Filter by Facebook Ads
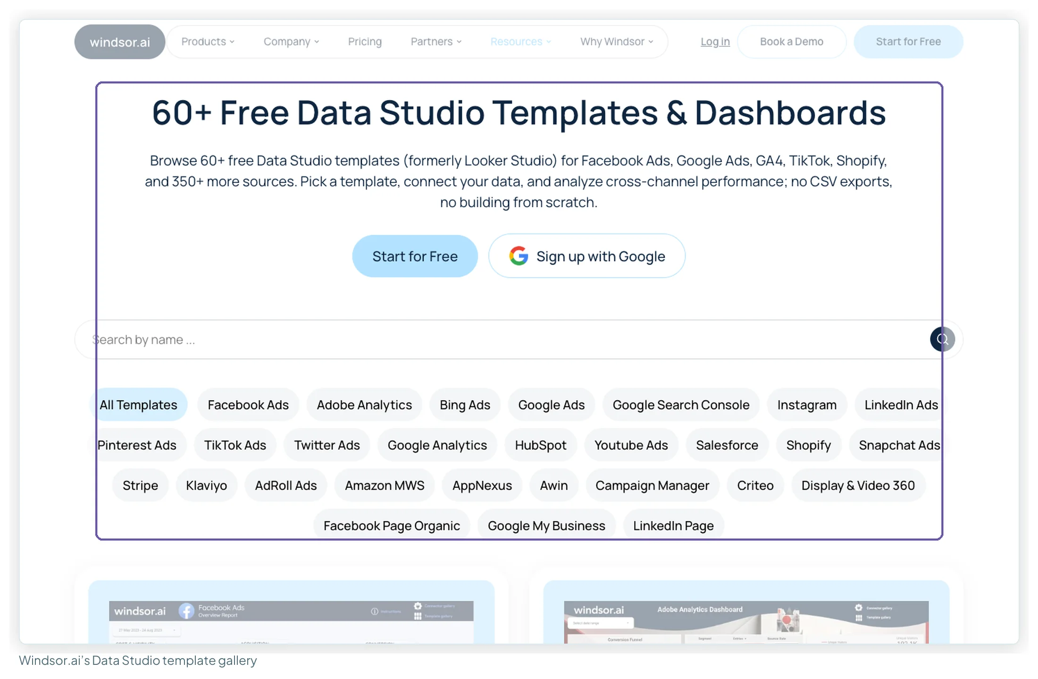Screen dimensions: 1038x679 pos(248,405)
